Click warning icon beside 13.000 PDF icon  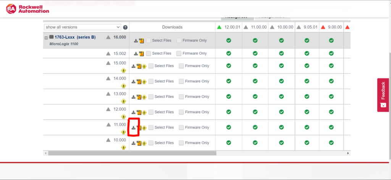point(144,97)
